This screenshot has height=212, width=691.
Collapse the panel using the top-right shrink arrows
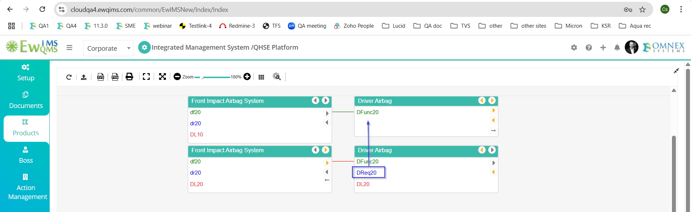pyautogui.click(x=676, y=71)
